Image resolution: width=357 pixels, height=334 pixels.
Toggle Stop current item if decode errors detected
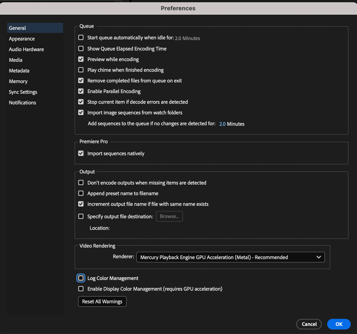[x=81, y=102]
